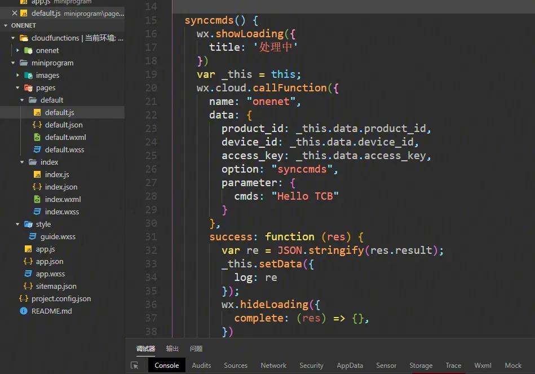Select the 输出 panel tab
This screenshot has height=374, width=535.
173,349
